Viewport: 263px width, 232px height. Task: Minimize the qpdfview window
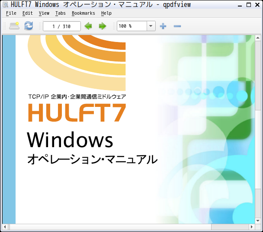point(240,5)
